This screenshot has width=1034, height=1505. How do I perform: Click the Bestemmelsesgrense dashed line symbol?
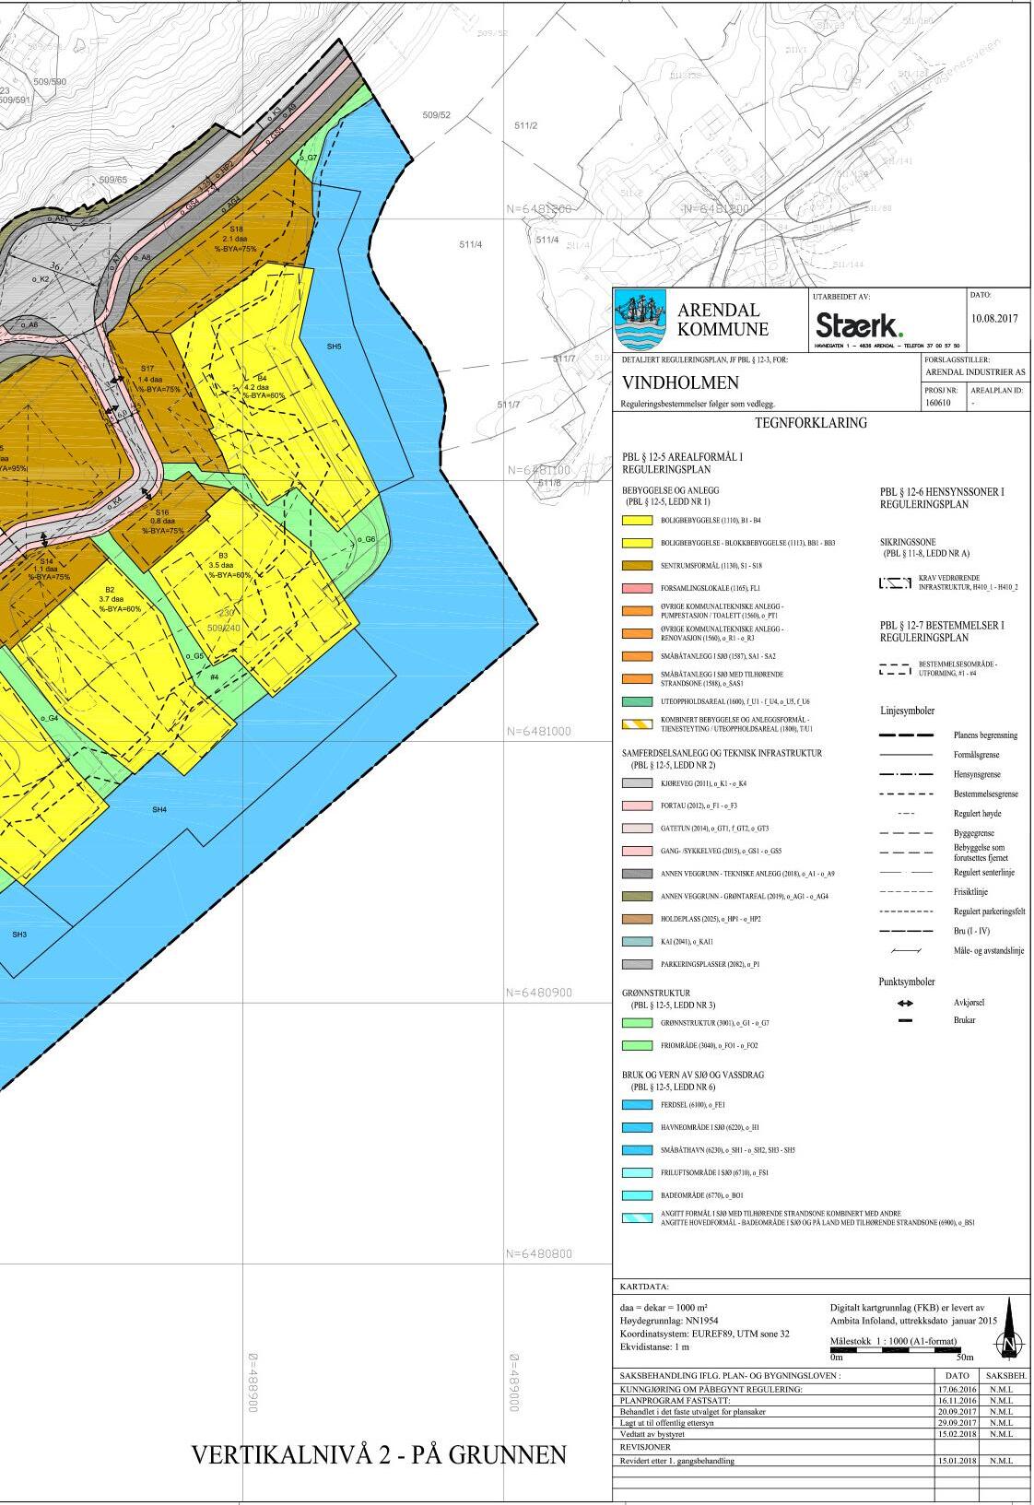907,794
